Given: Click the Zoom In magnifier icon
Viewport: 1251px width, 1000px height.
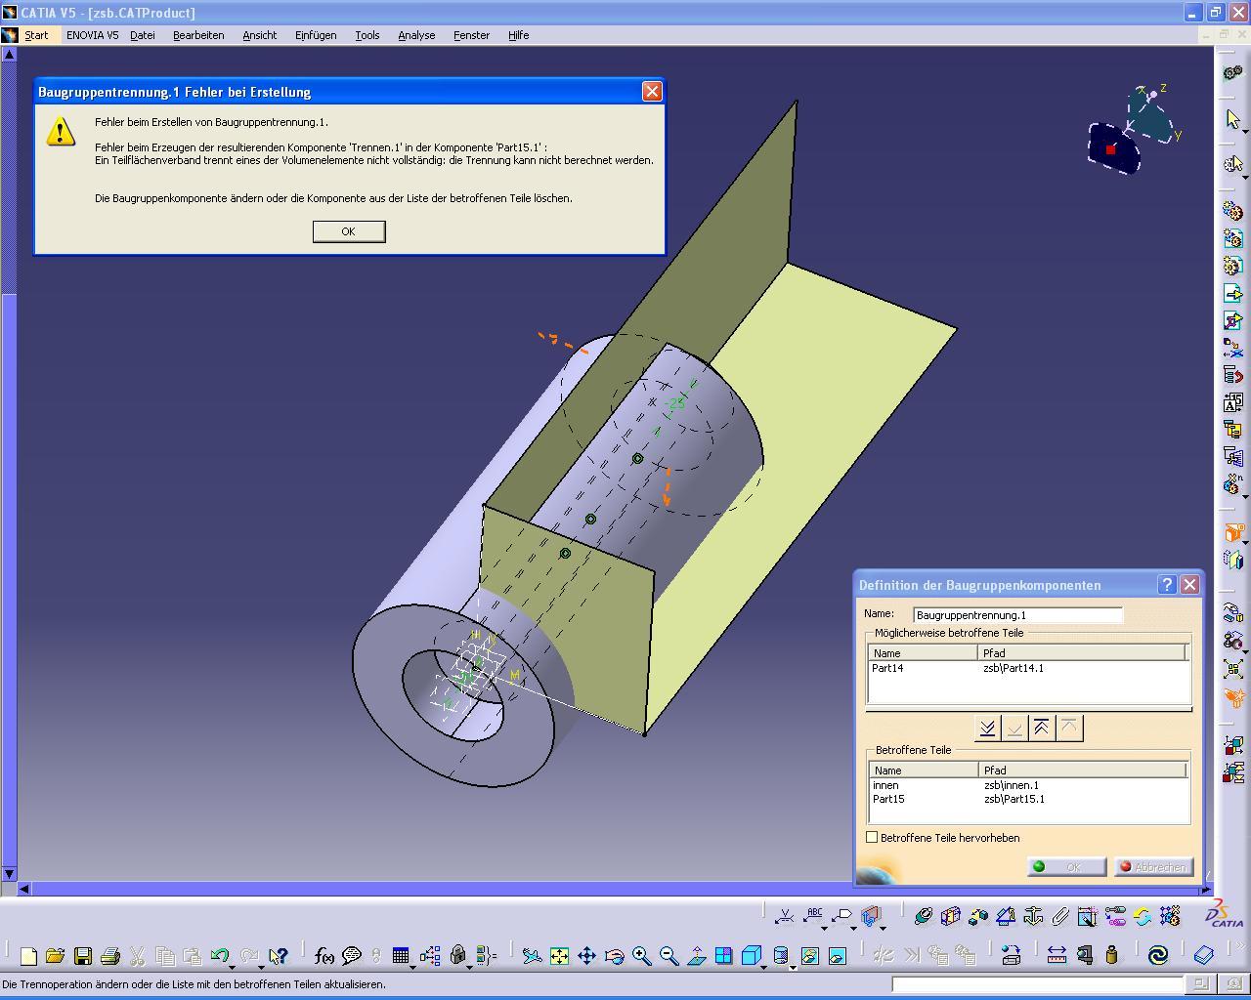Looking at the screenshot, I should 641,956.
